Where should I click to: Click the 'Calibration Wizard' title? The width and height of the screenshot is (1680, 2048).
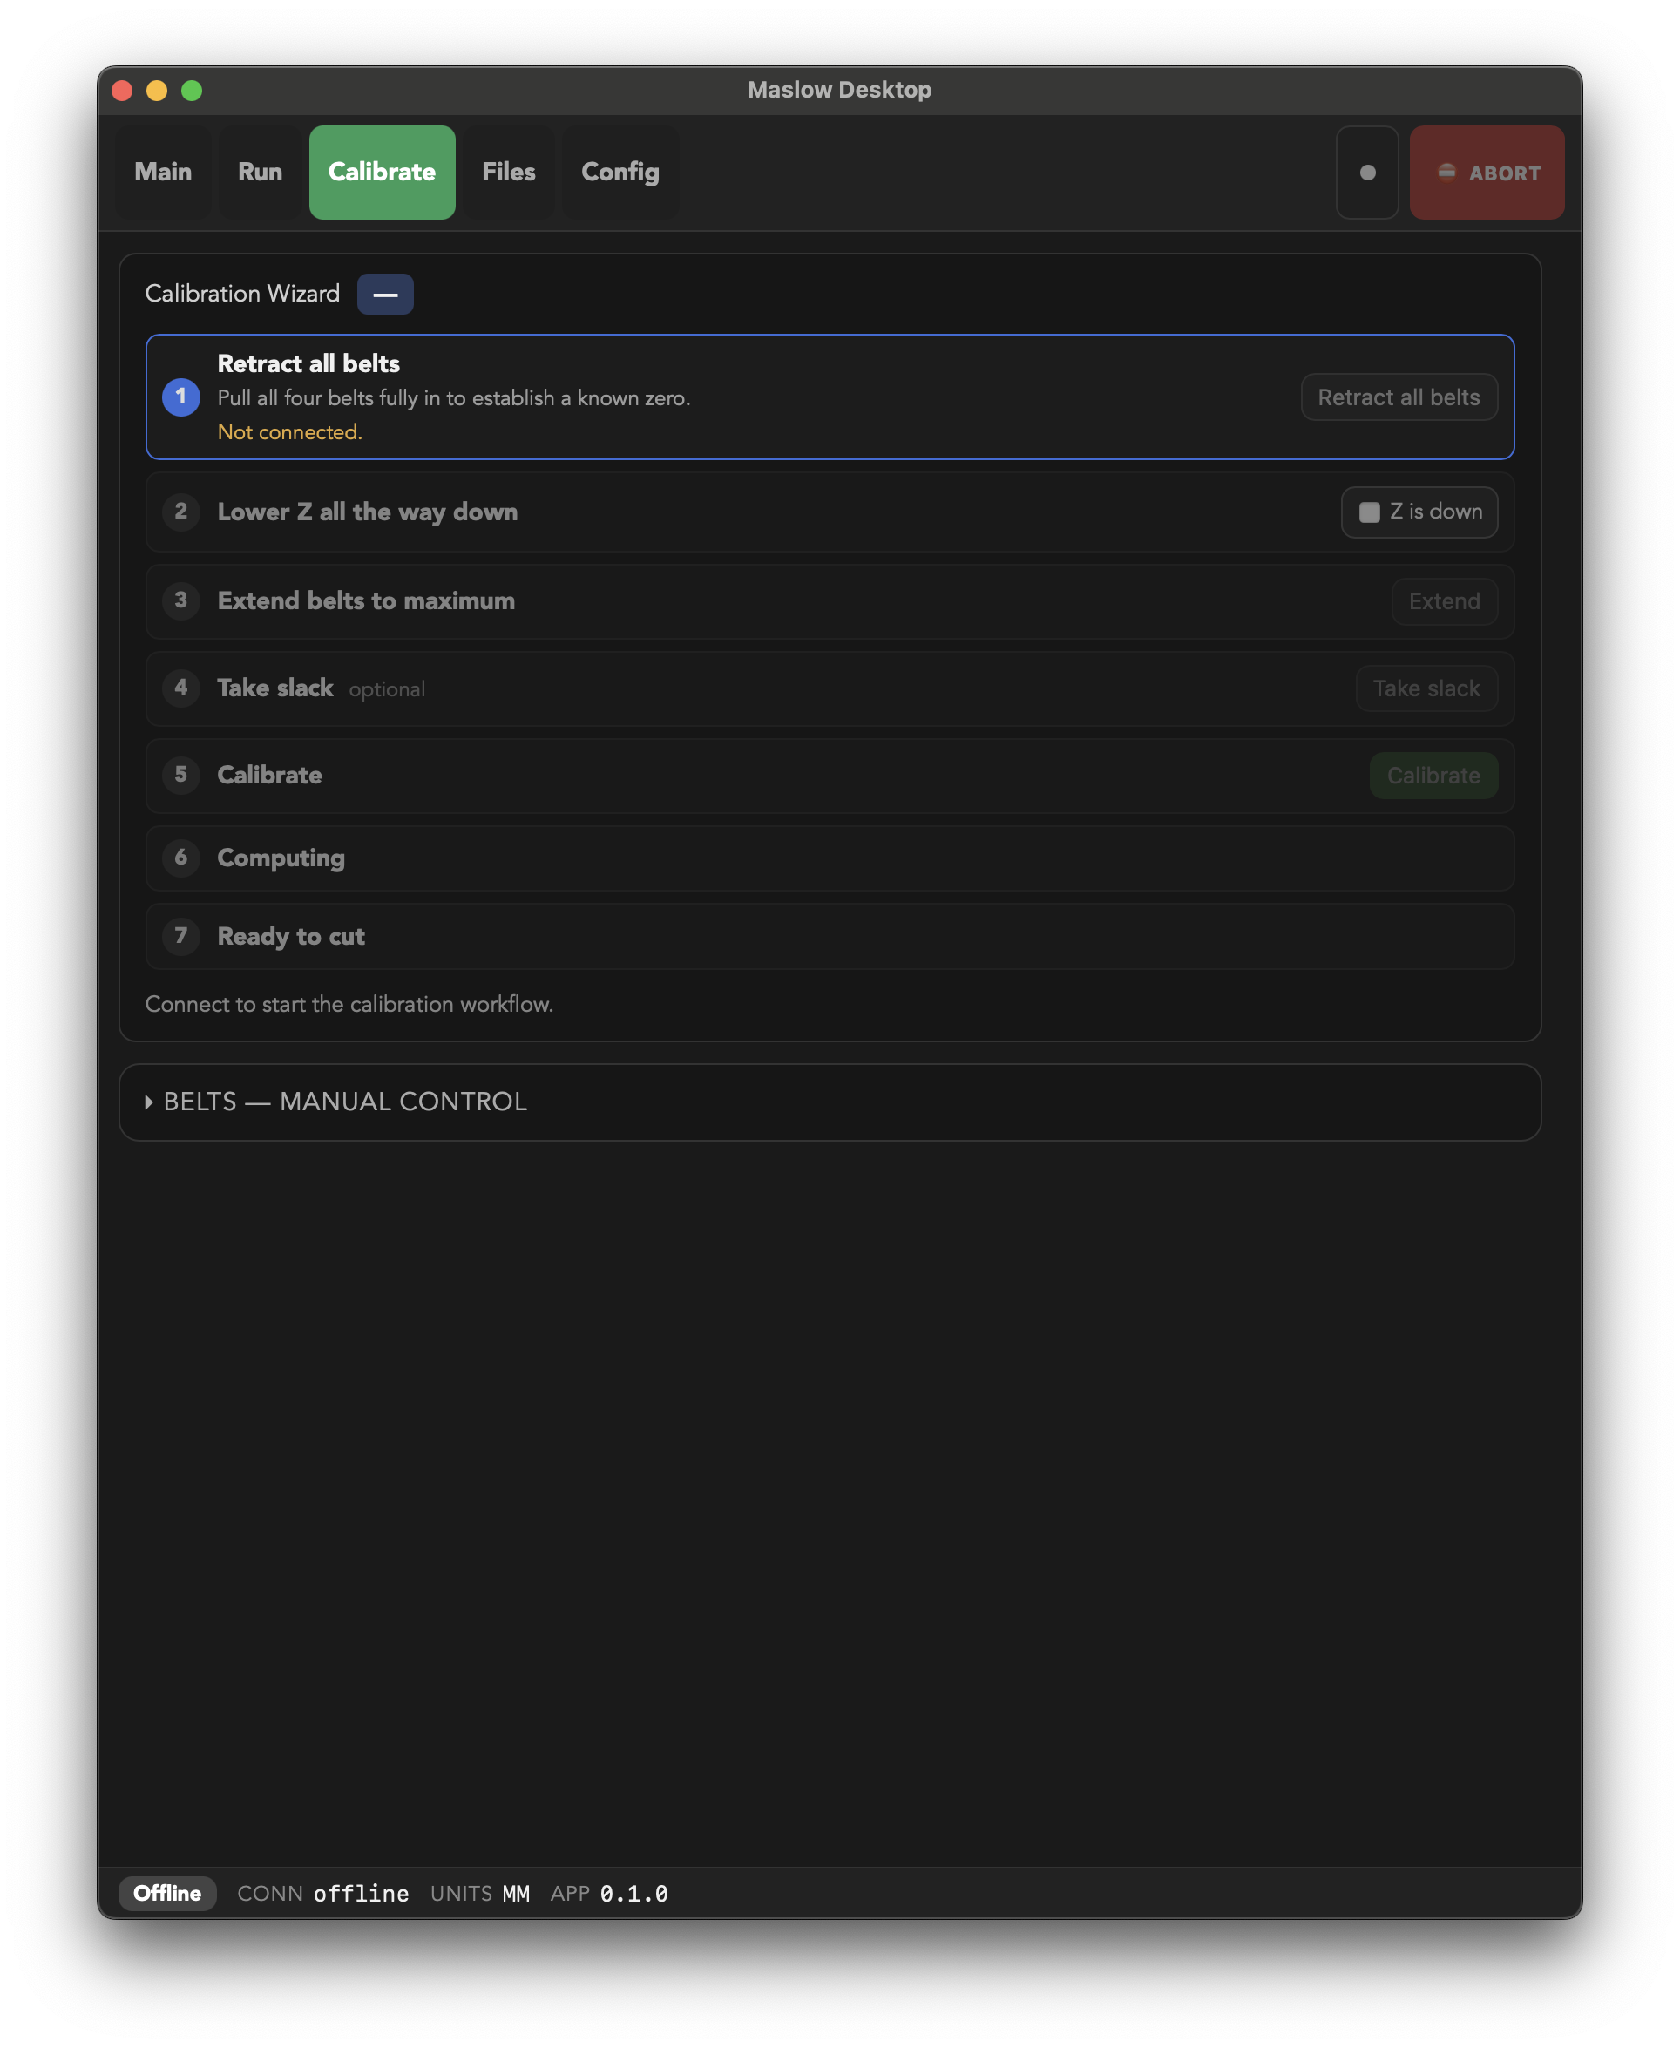(x=243, y=294)
